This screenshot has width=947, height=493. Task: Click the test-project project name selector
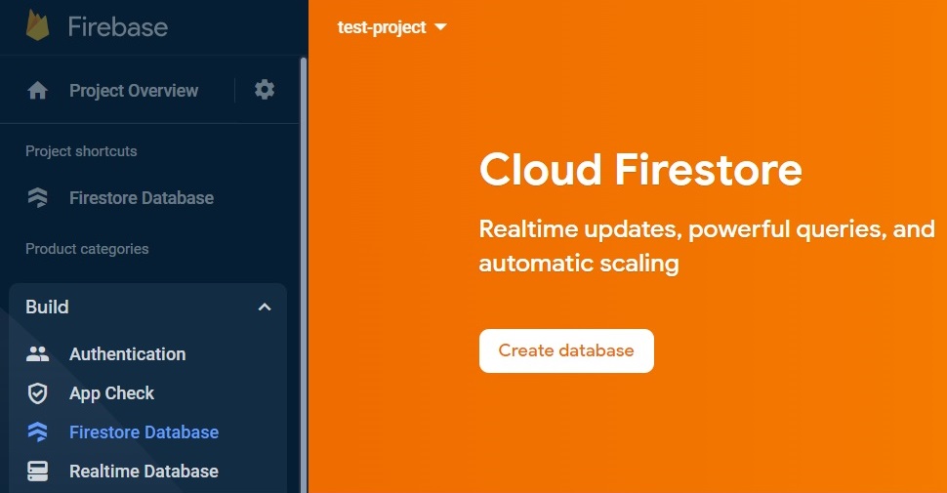(x=391, y=27)
